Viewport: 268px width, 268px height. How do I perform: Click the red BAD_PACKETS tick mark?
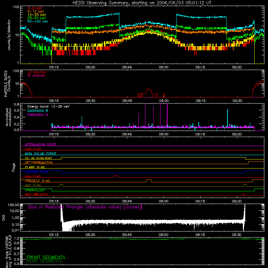(x=244, y=194)
